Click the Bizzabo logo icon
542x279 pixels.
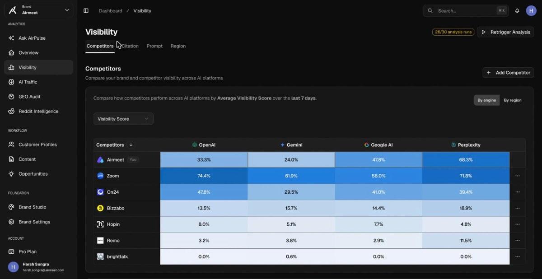(x=100, y=208)
